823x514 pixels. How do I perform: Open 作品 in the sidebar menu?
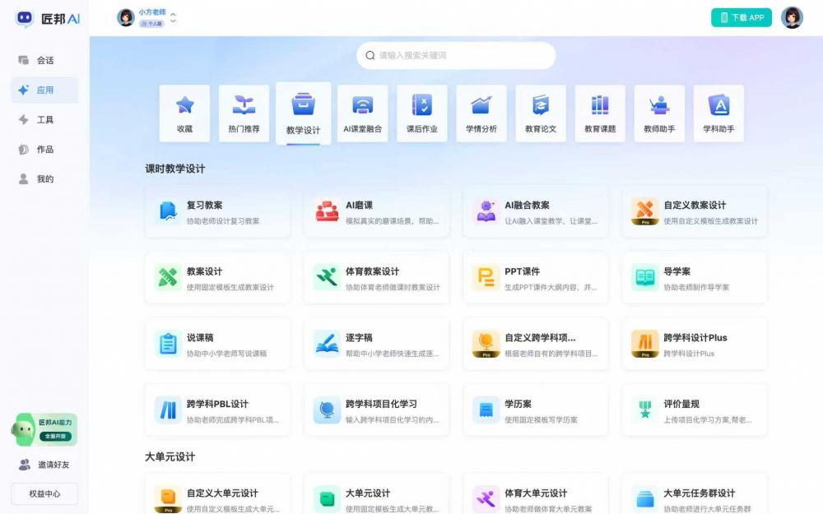[x=44, y=150]
